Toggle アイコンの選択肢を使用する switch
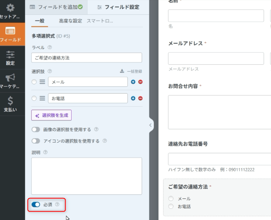This screenshot has height=220, width=271. [36, 141]
